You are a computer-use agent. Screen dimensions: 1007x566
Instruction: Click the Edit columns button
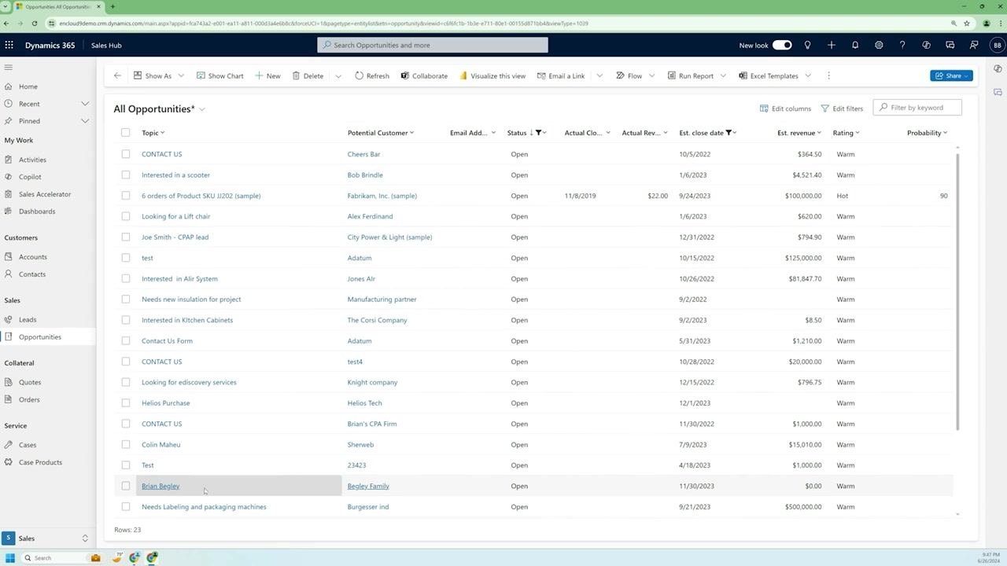785,108
